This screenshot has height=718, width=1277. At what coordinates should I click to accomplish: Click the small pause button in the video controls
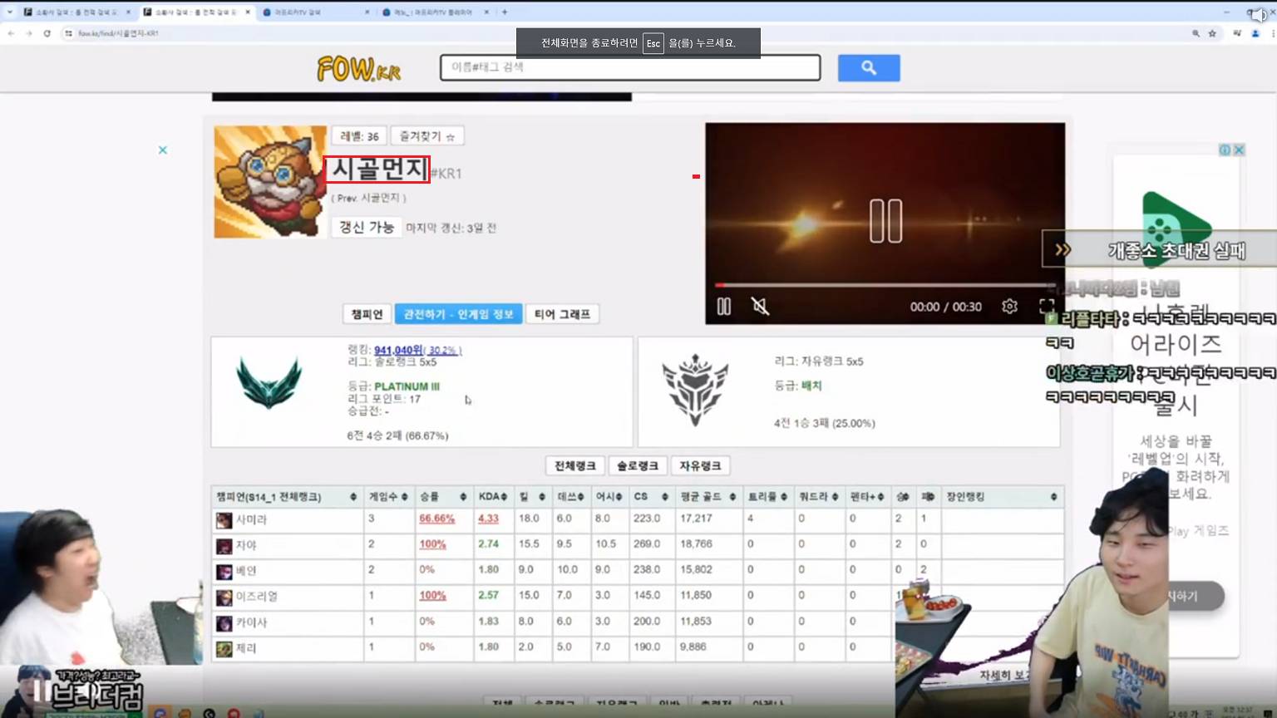coord(724,307)
